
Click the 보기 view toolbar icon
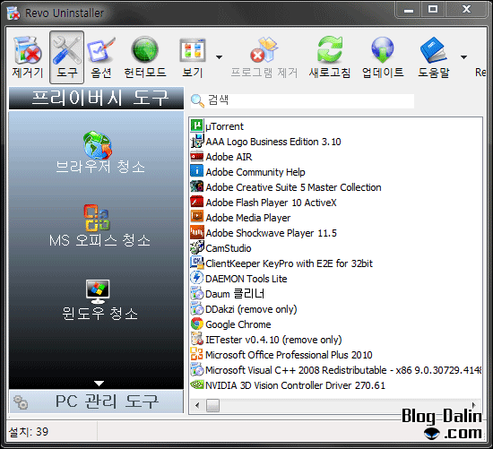click(x=193, y=57)
